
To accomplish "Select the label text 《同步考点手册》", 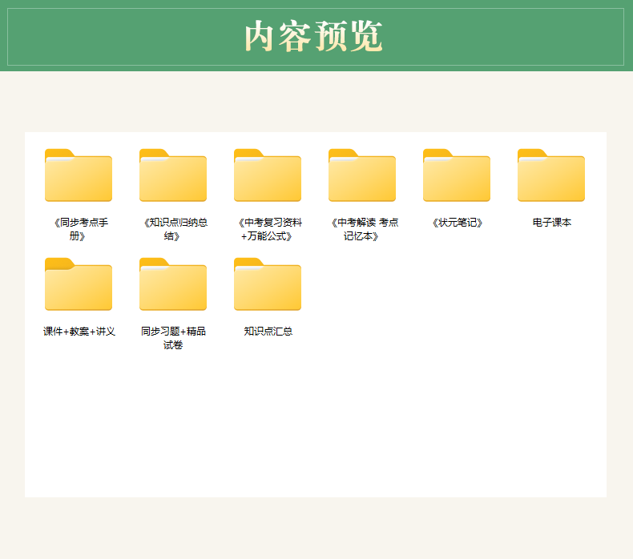I will (x=80, y=229).
